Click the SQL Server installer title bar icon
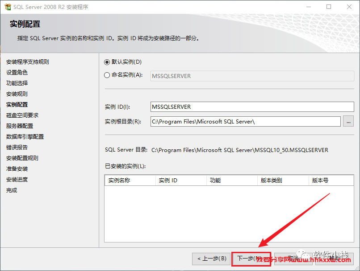Viewport: 360px width, 271px height. click(8, 7)
